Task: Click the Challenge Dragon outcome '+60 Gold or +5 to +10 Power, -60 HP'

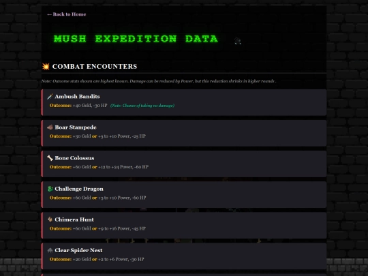Action: coord(109,198)
